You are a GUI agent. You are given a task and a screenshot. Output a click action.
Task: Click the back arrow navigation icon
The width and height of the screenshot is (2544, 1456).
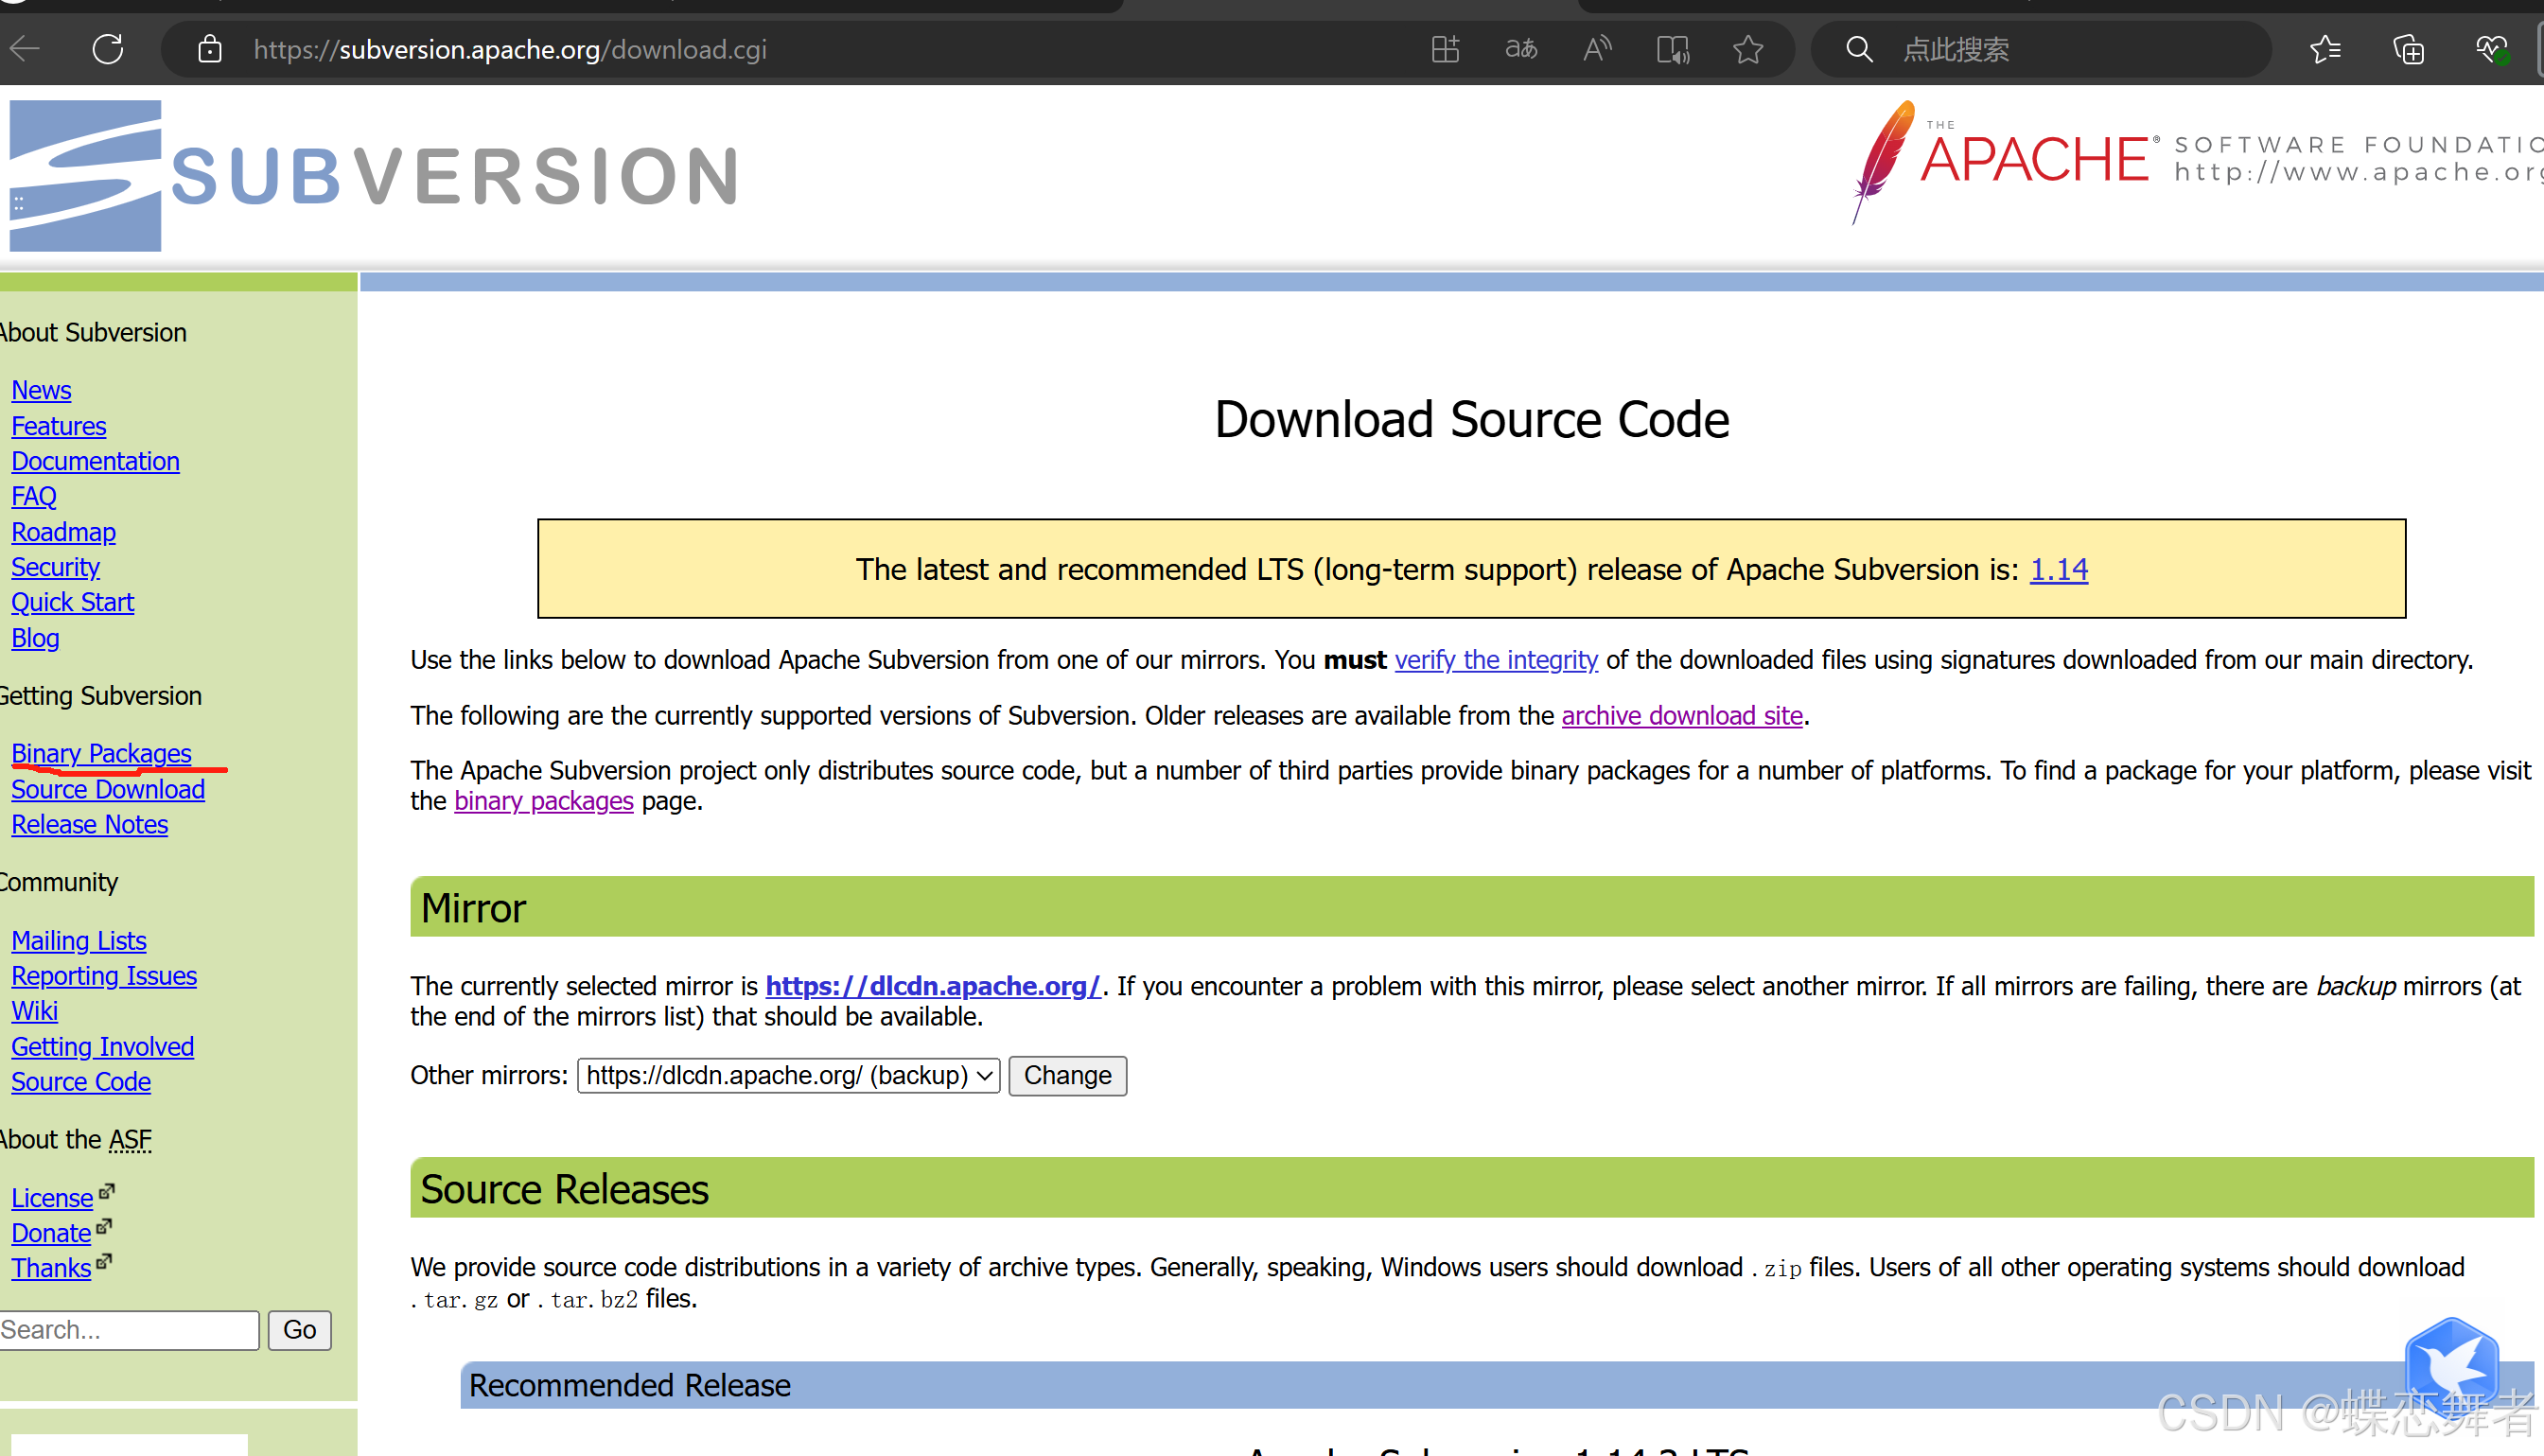(25, 49)
